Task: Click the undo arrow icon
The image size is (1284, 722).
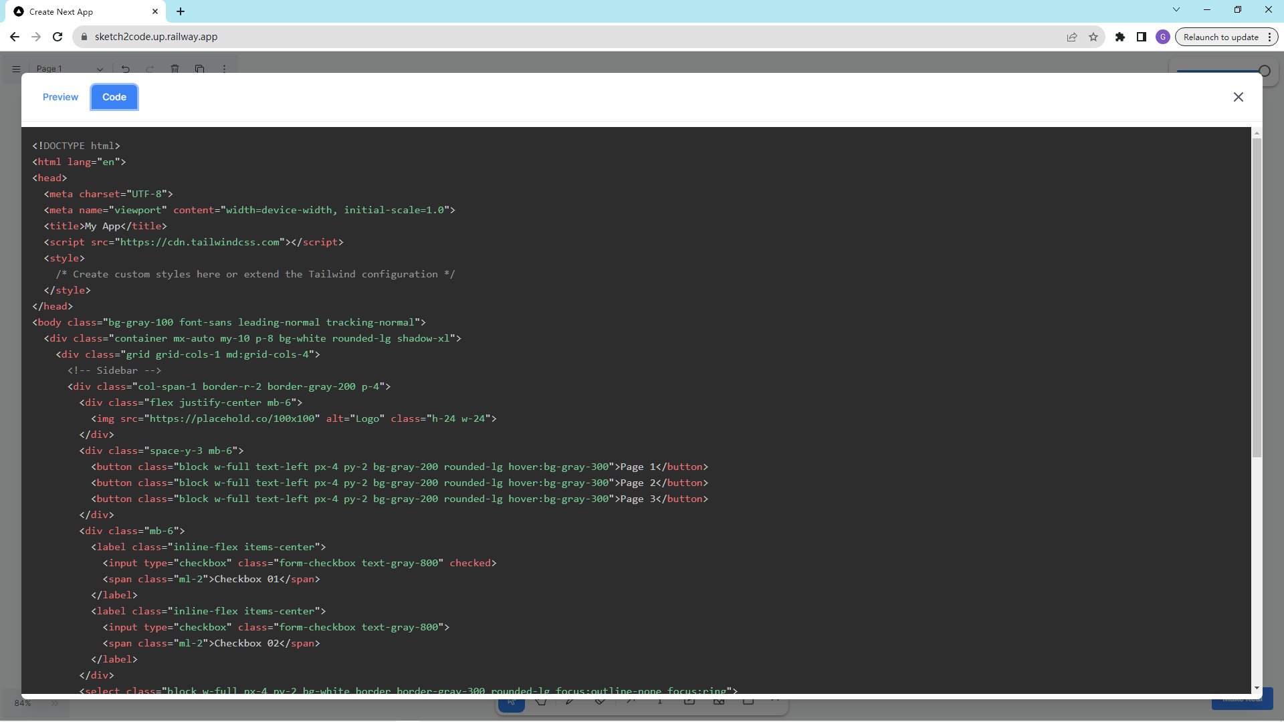Action: pyautogui.click(x=125, y=69)
